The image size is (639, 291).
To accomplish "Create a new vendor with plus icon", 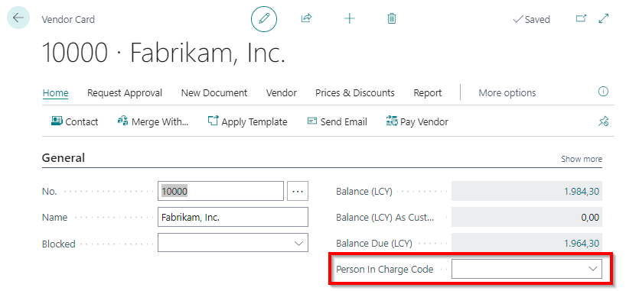I will (x=350, y=18).
